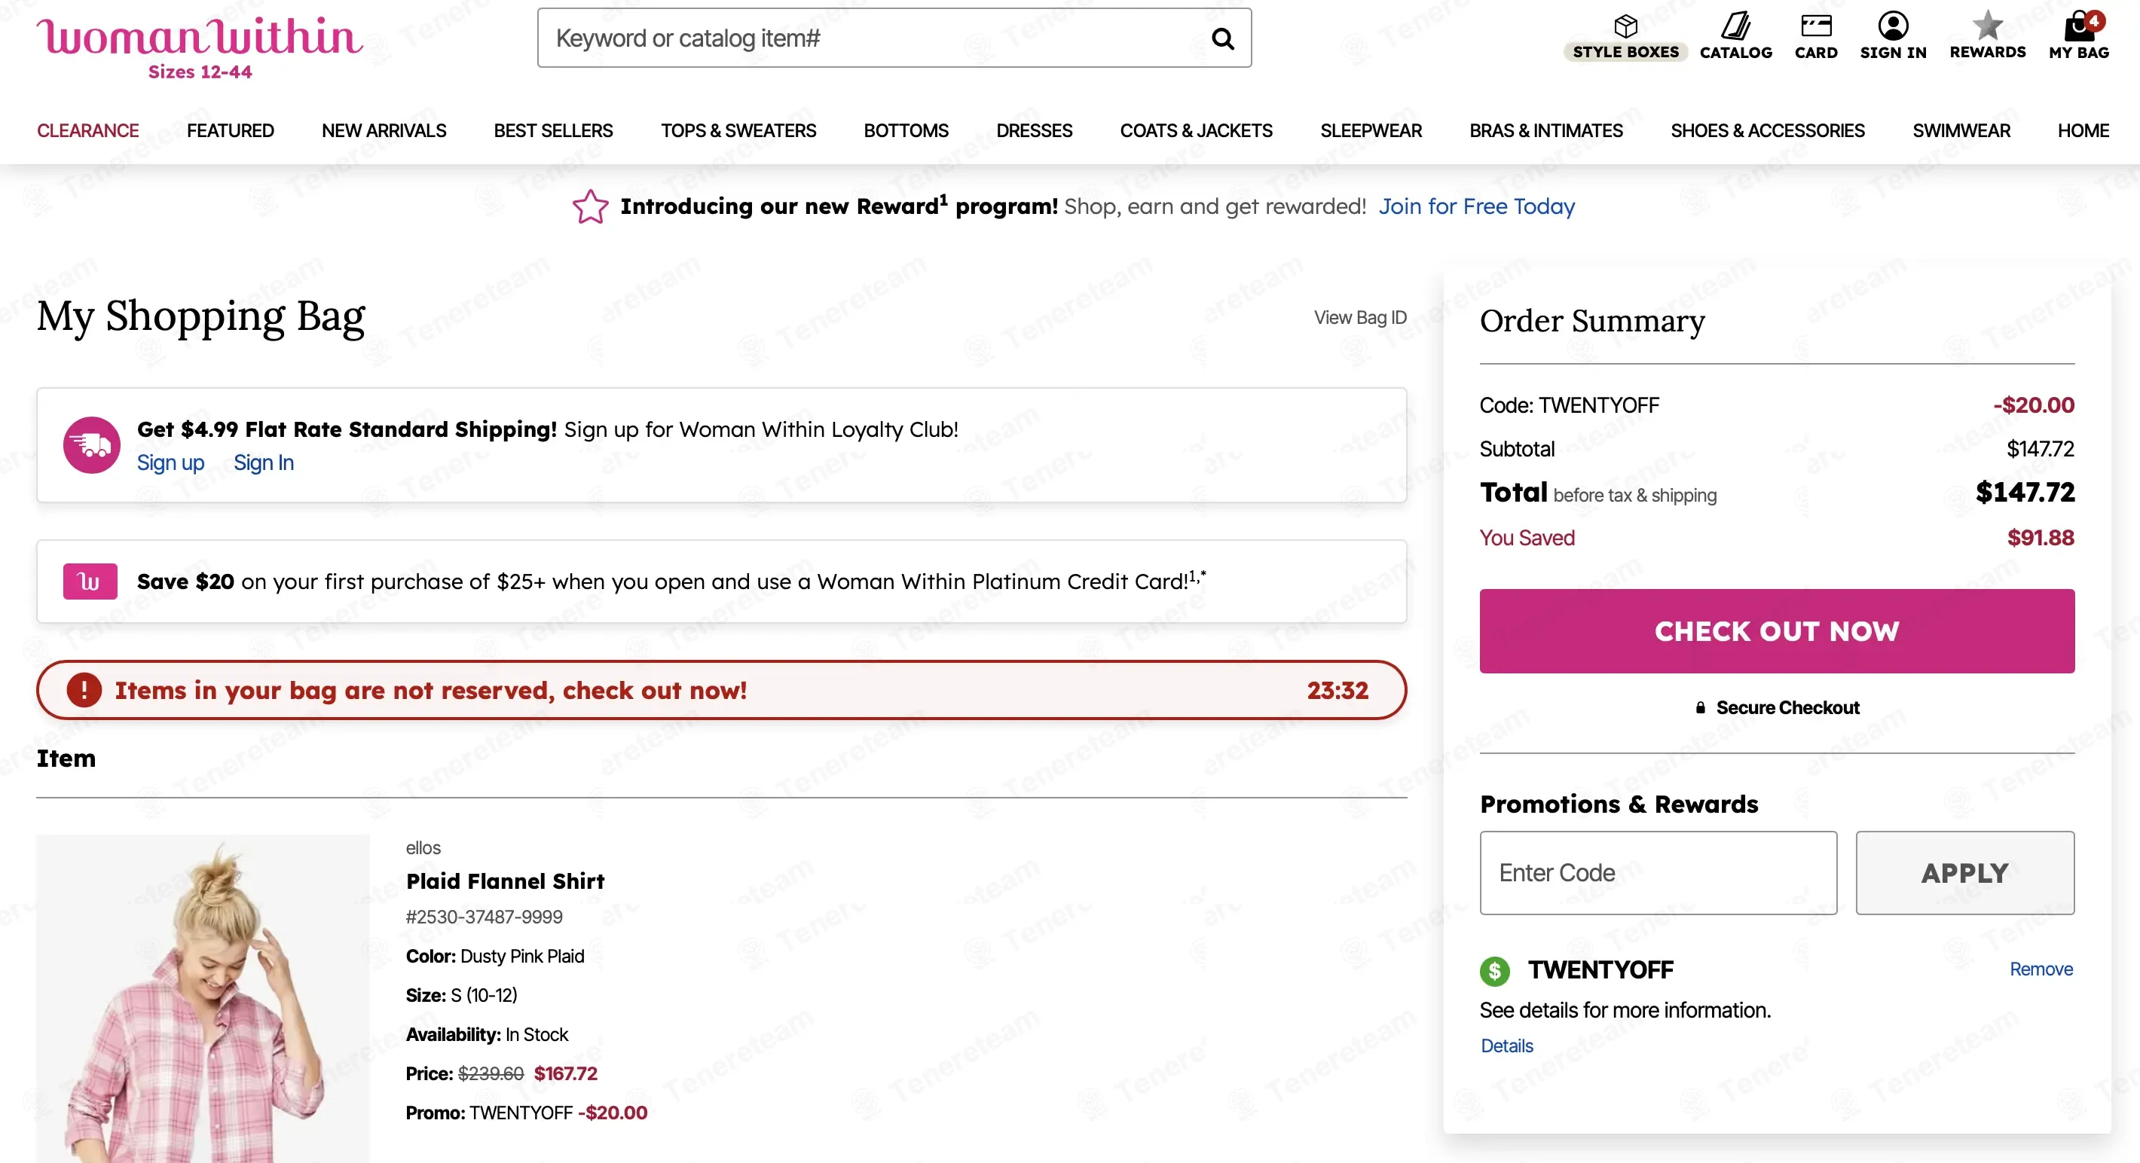2140x1163 pixels.
Task: Open the Clearance menu
Action: pos(87,130)
